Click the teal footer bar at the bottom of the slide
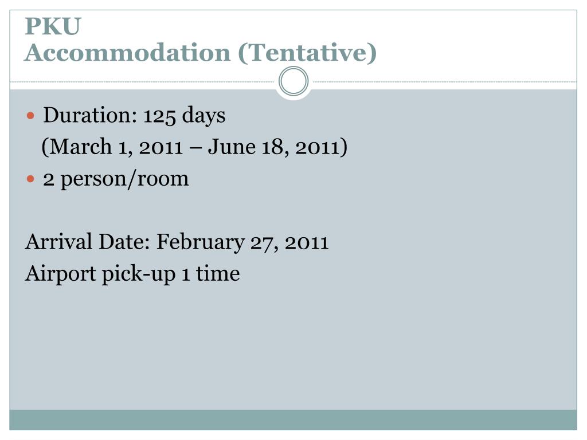This screenshot has width=587, height=440. coord(293,420)
